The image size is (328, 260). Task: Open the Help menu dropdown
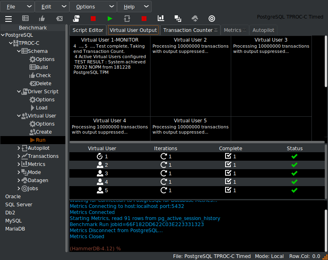coord(134,7)
